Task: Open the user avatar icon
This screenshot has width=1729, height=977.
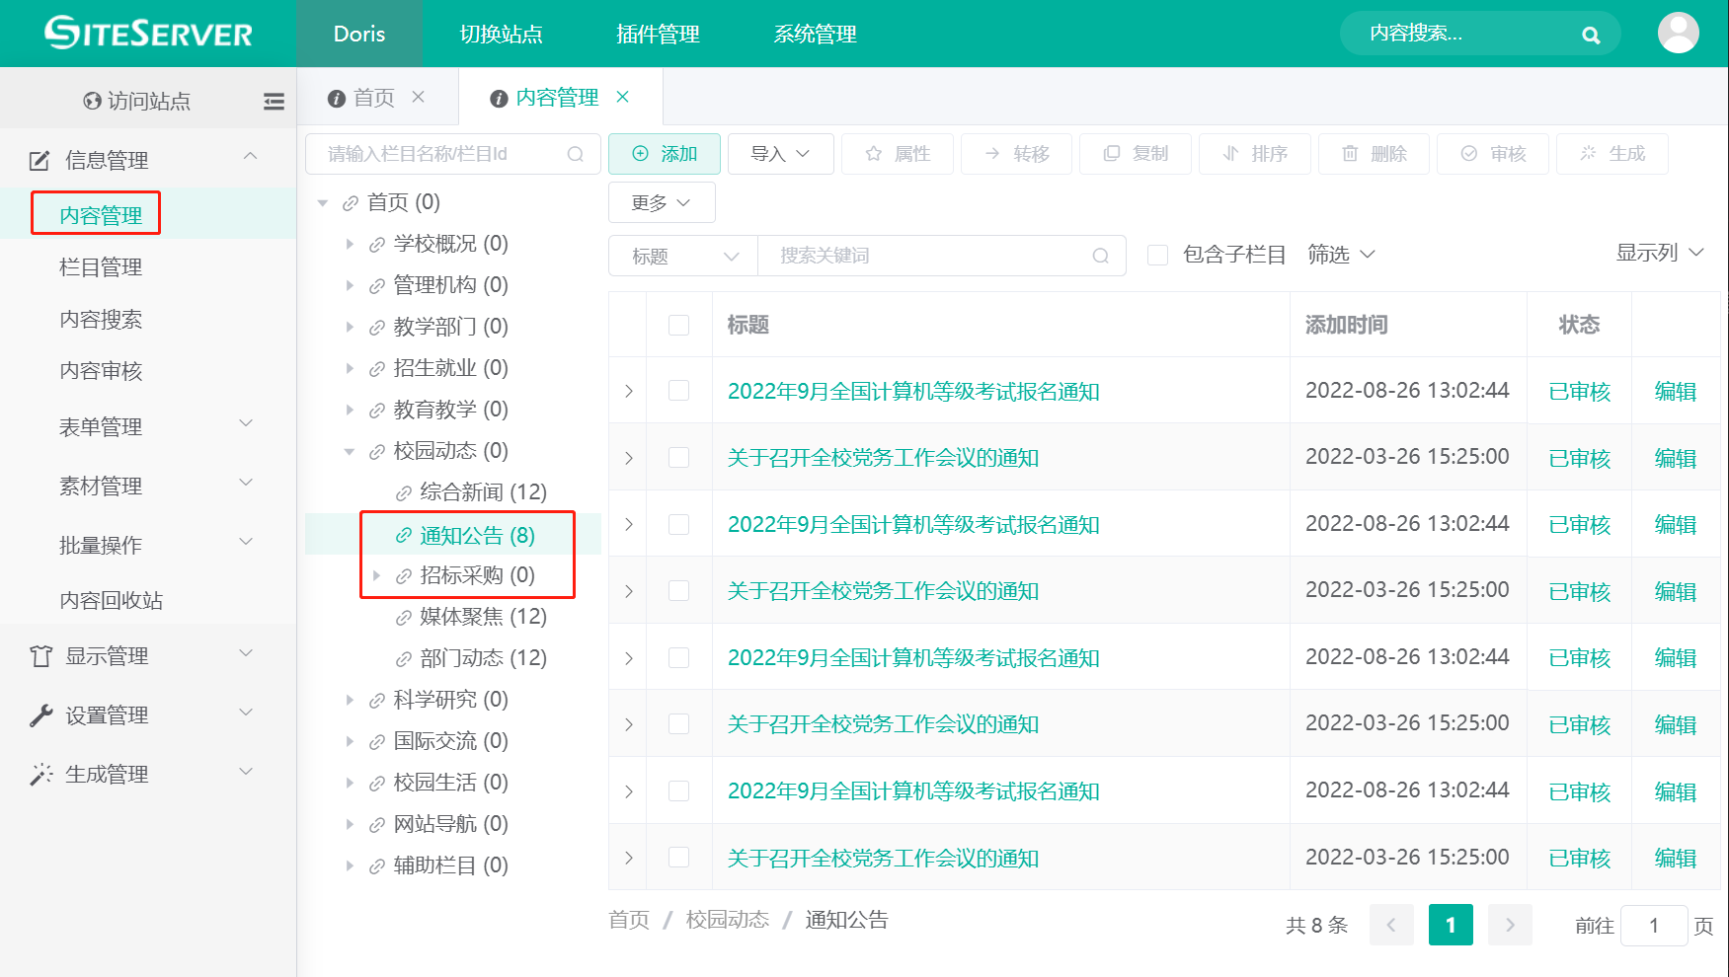Action: coord(1679,33)
